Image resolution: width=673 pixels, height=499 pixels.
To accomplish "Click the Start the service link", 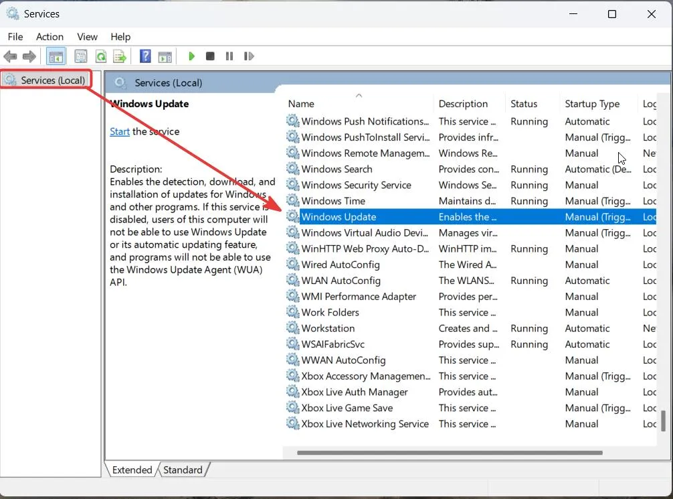I will tap(120, 131).
